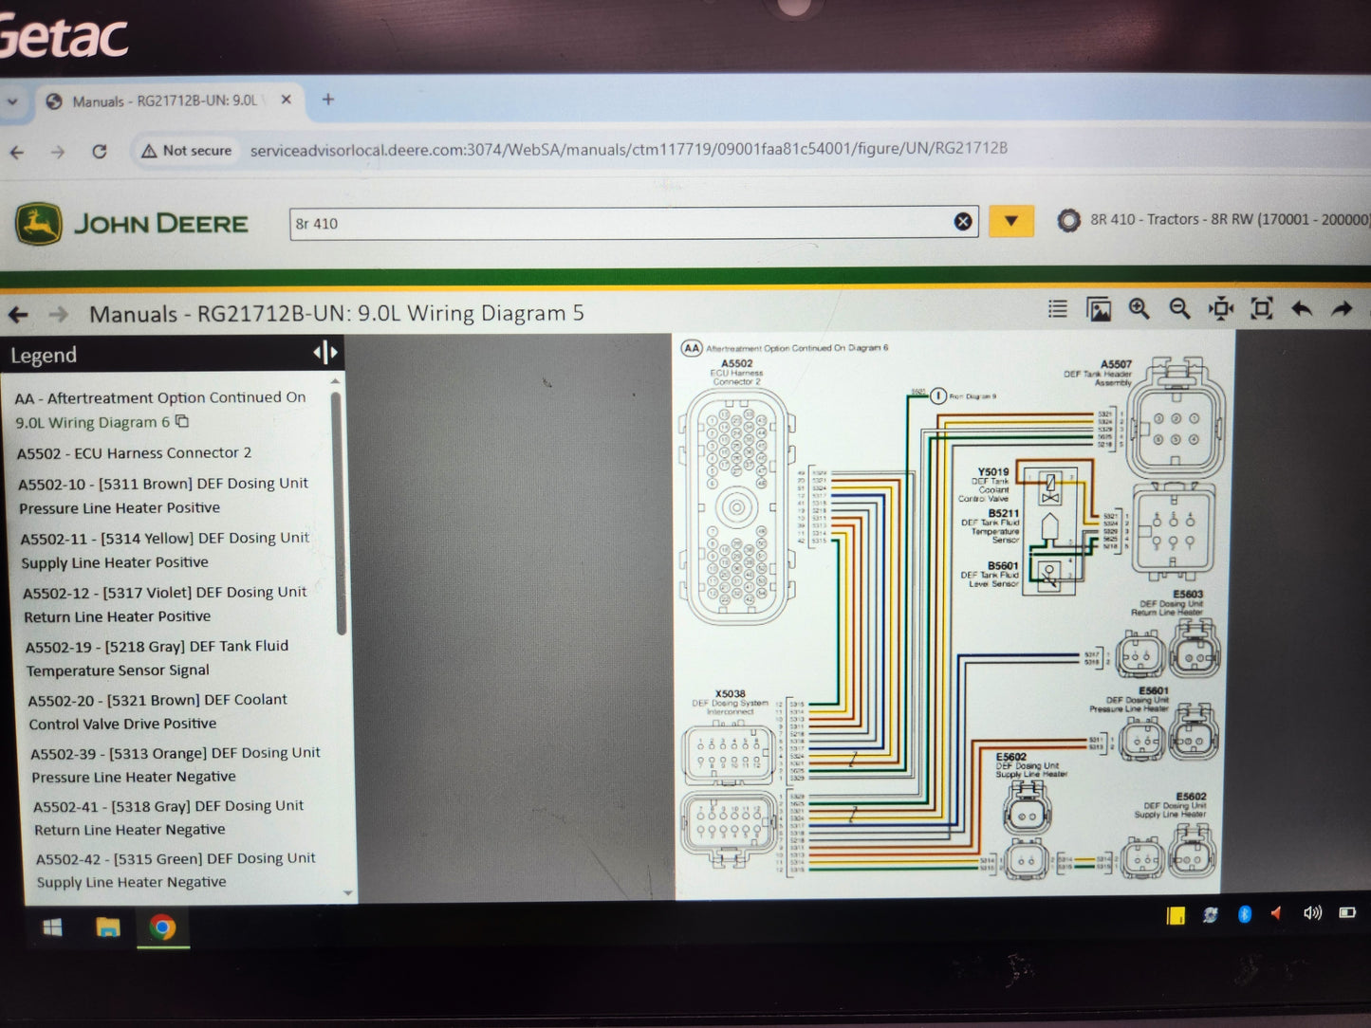Select legend entry A5502-19 [5218 Gray]
Screen dimensions: 1371x1028
pos(157,658)
